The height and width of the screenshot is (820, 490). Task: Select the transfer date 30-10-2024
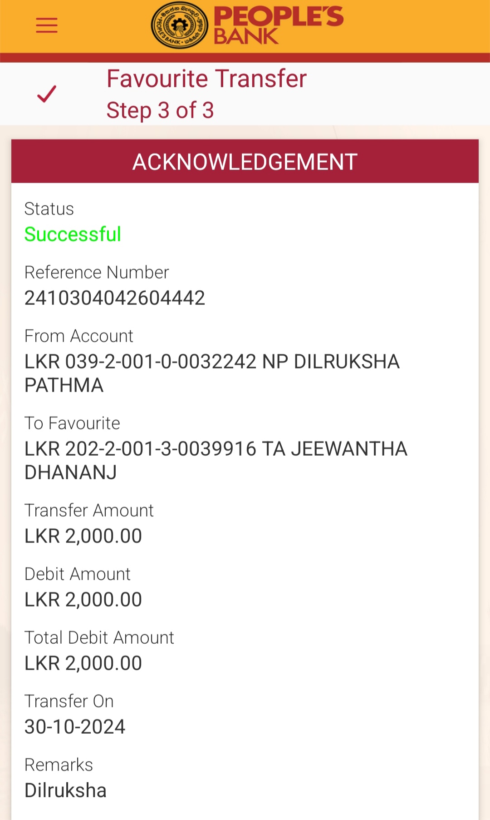click(x=75, y=727)
